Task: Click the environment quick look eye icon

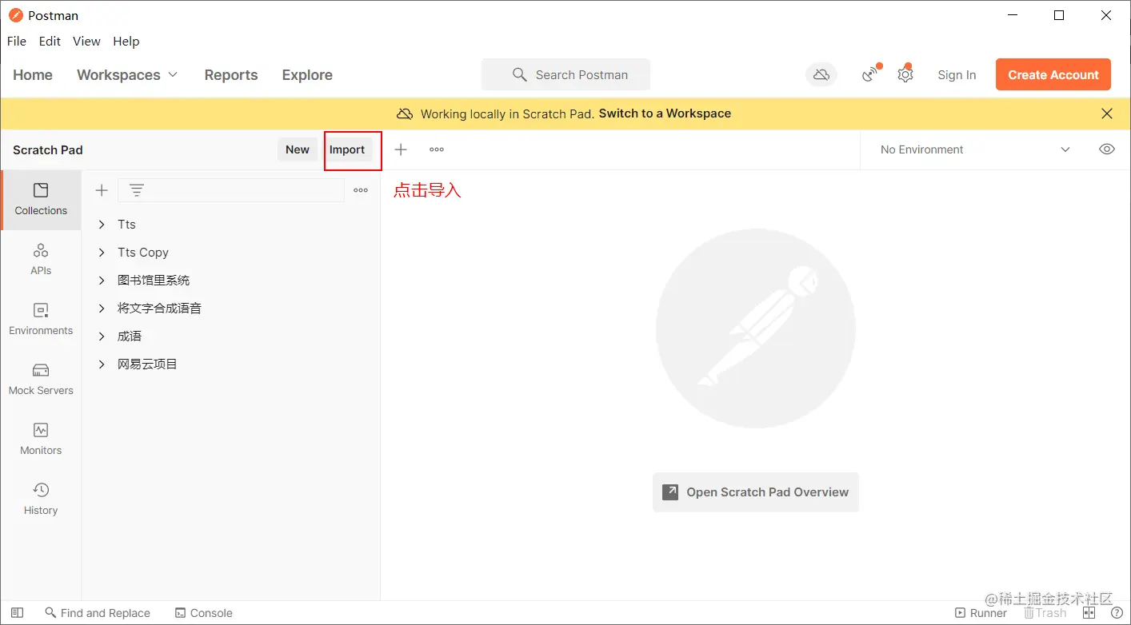Action: (x=1107, y=149)
